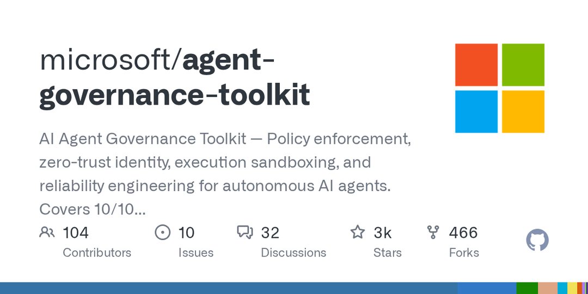This screenshot has height=294, width=588.
Task: Click the Forks branch icon
Action: tap(433, 232)
